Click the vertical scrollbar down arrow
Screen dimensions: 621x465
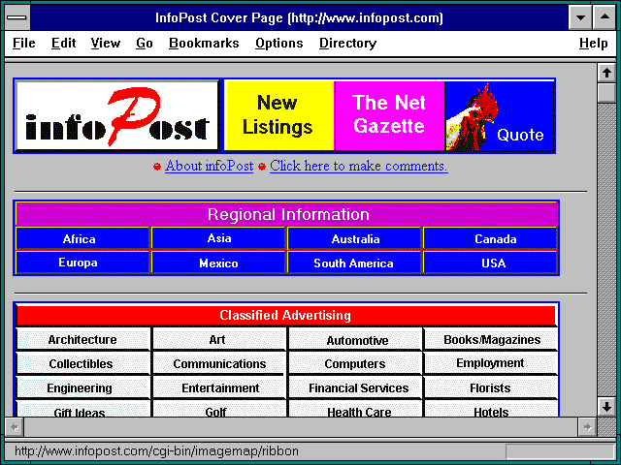[x=606, y=407]
